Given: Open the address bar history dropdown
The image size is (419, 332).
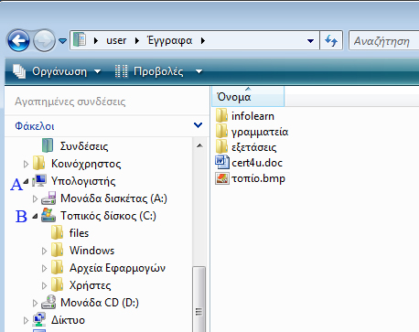Looking at the screenshot, I should point(310,40).
